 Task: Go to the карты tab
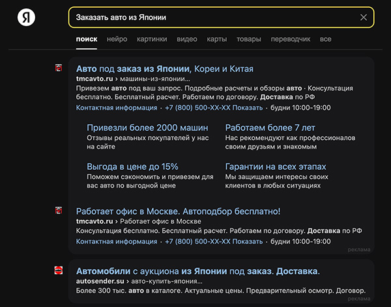(216, 39)
